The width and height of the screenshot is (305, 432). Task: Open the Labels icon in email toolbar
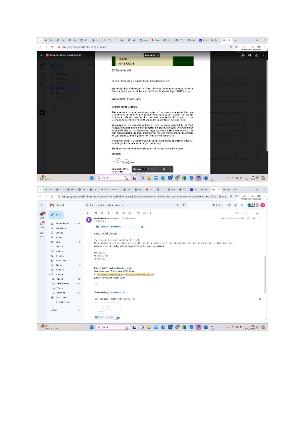145,213
